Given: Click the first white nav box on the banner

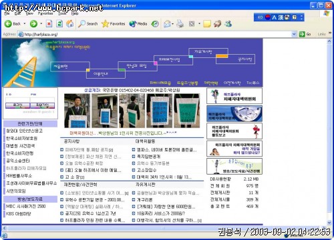Looking at the screenshot, I should click(x=70, y=67).
